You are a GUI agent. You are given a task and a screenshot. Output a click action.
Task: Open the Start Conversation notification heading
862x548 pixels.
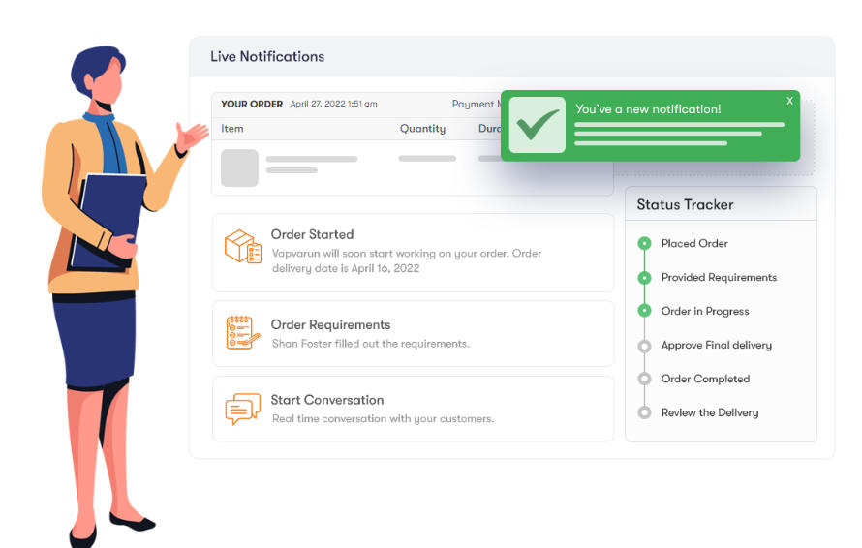pyautogui.click(x=327, y=400)
